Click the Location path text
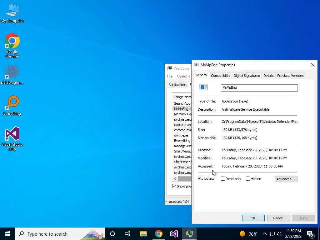The image size is (320, 240). coord(260,122)
